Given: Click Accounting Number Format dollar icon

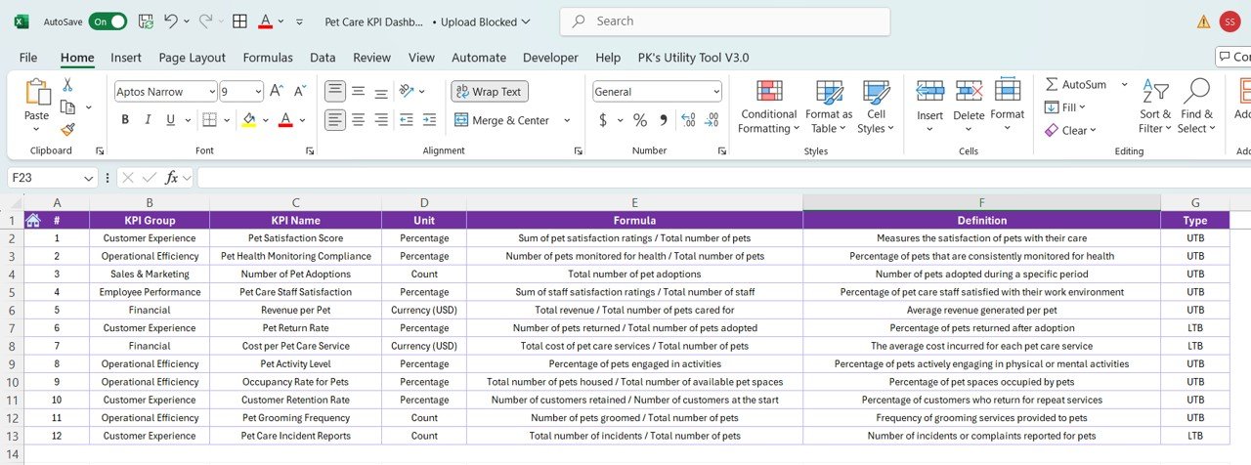Looking at the screenshot, I should [x=603, y=120].
